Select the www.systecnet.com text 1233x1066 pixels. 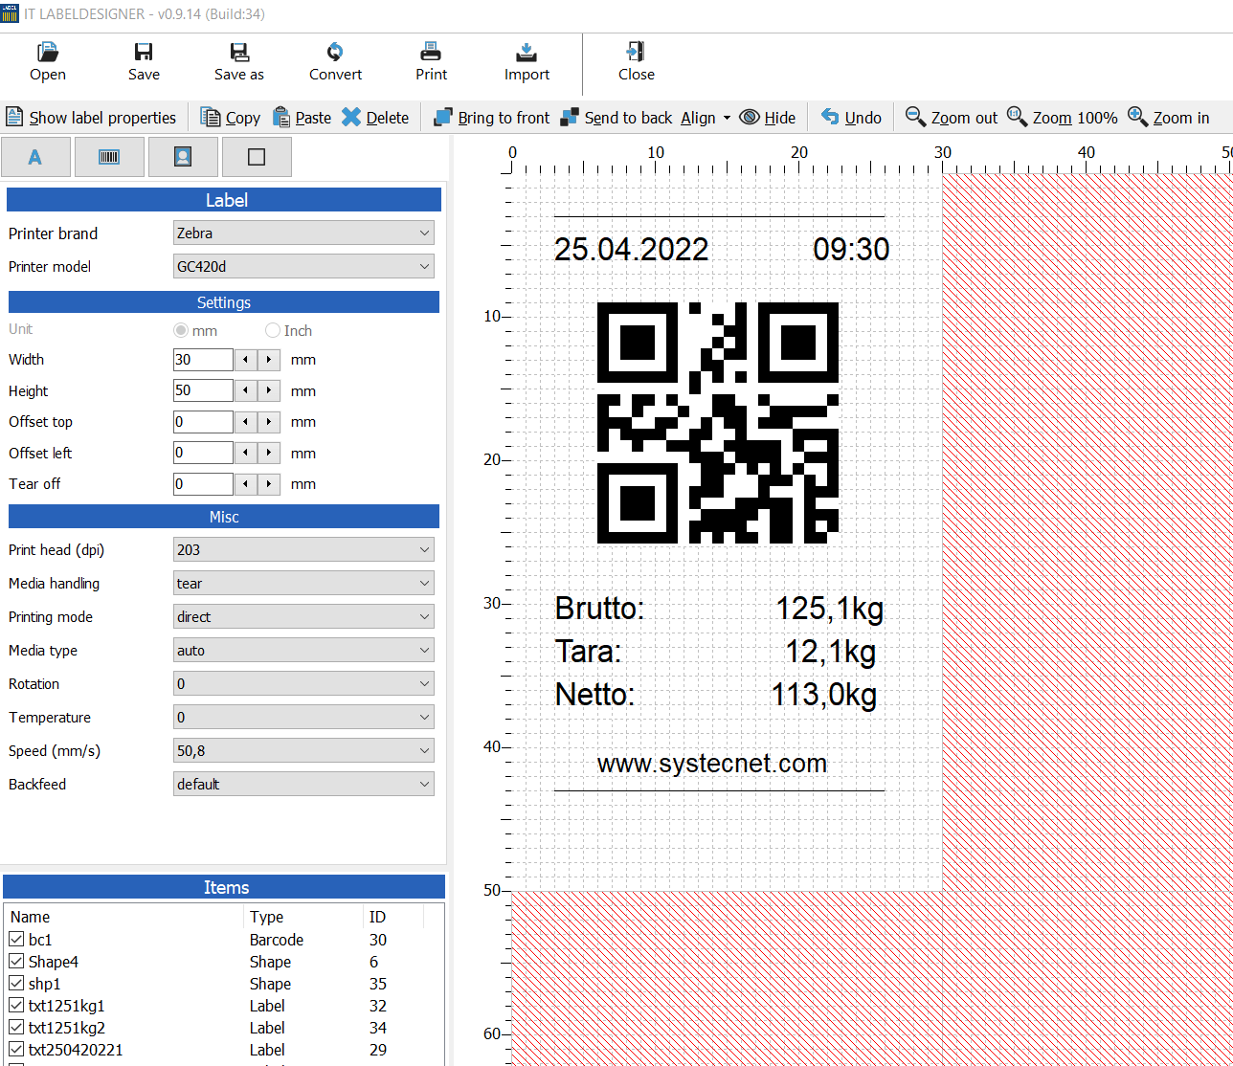coord(712,764)
